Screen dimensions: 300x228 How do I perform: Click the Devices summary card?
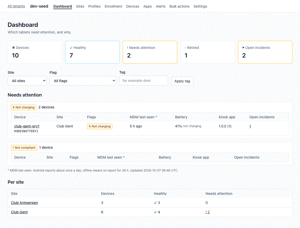tap(35, 52)
